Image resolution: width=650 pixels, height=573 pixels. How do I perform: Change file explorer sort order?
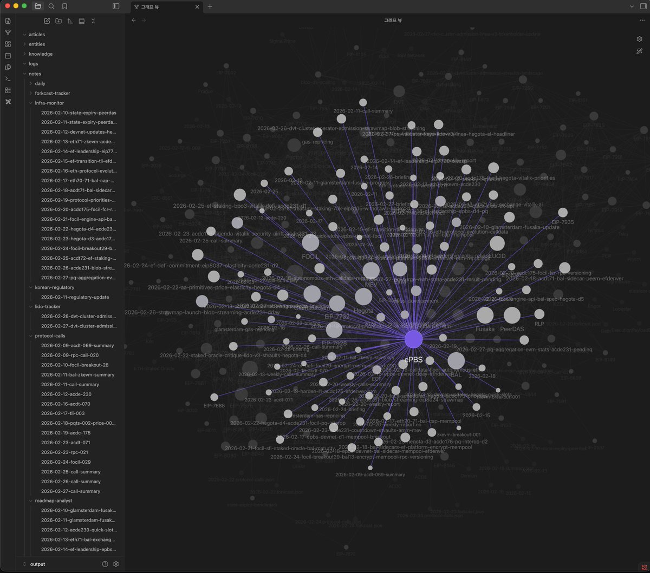coord(70,21)
